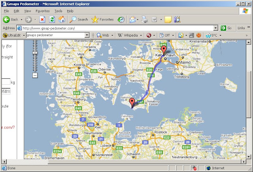The height and width of the screenshot is (172, 253).
Task: Go to the Home page icon
Action: (62, 19)
